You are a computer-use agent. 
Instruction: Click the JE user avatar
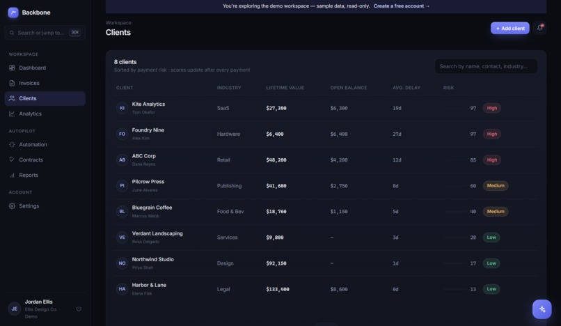tap(15, 309)
